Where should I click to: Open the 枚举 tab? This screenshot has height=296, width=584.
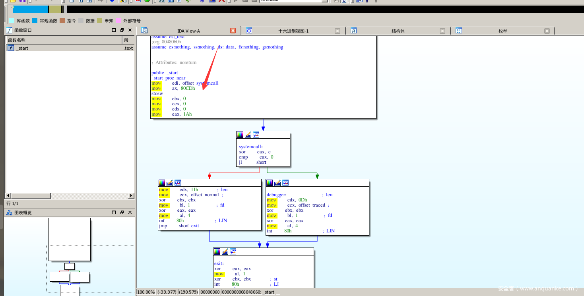coord(503,31)
